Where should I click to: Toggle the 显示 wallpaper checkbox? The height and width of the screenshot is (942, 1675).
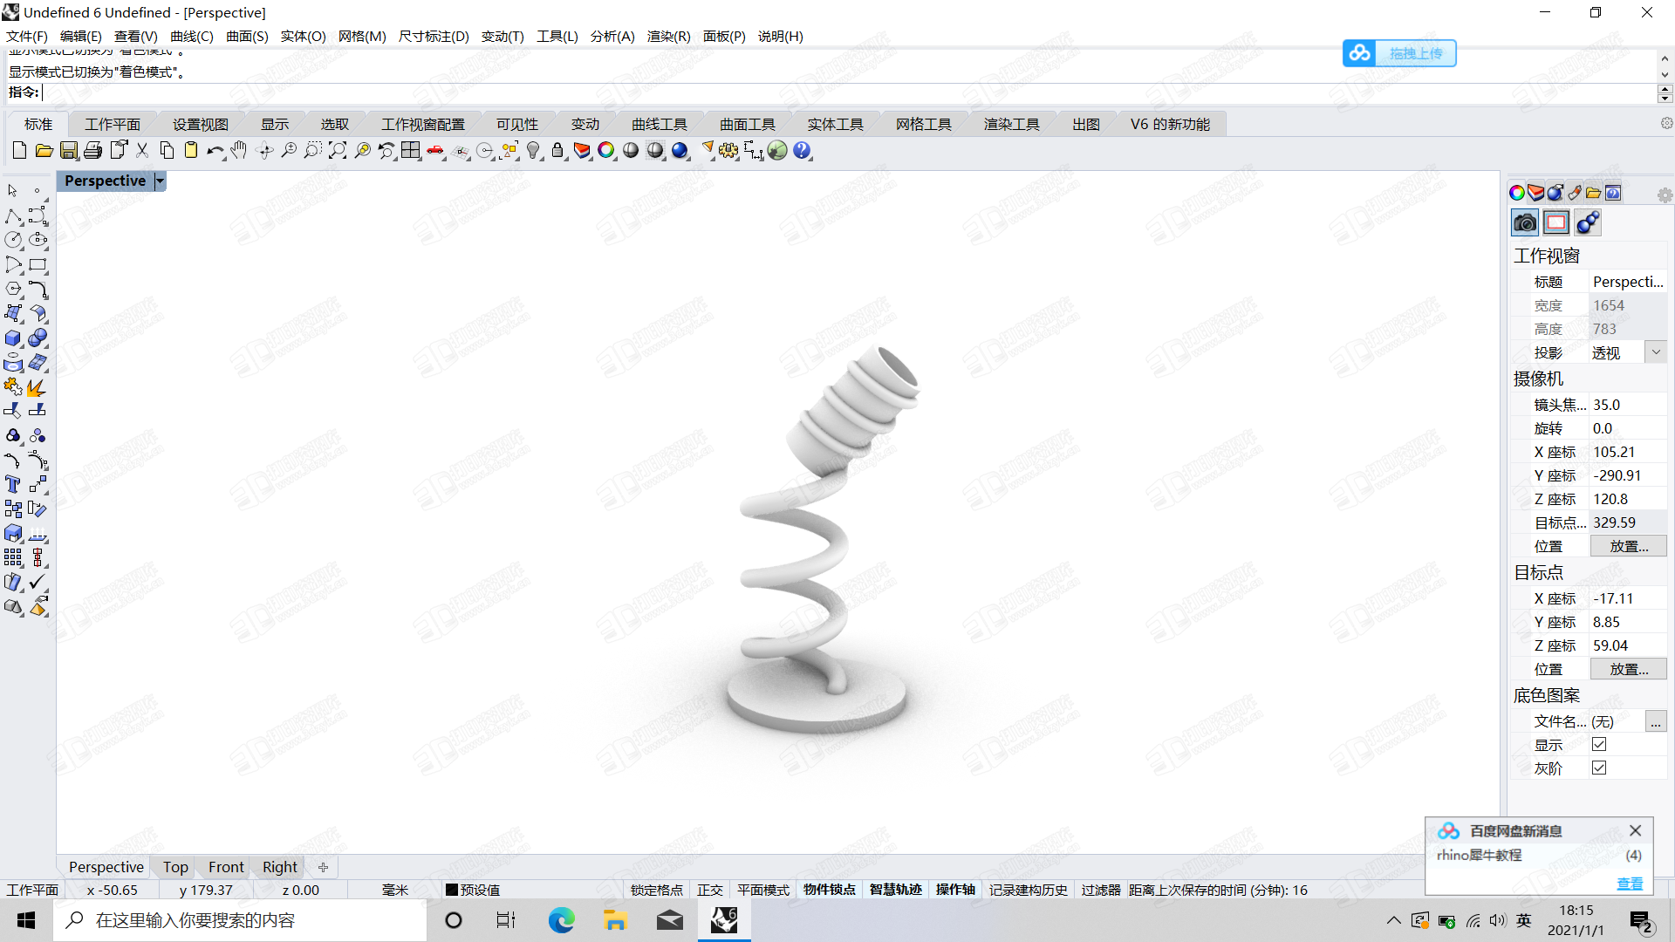1598,744
